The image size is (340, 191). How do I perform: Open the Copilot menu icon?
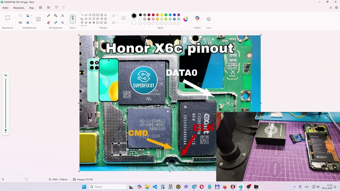[x=197, y=18]
